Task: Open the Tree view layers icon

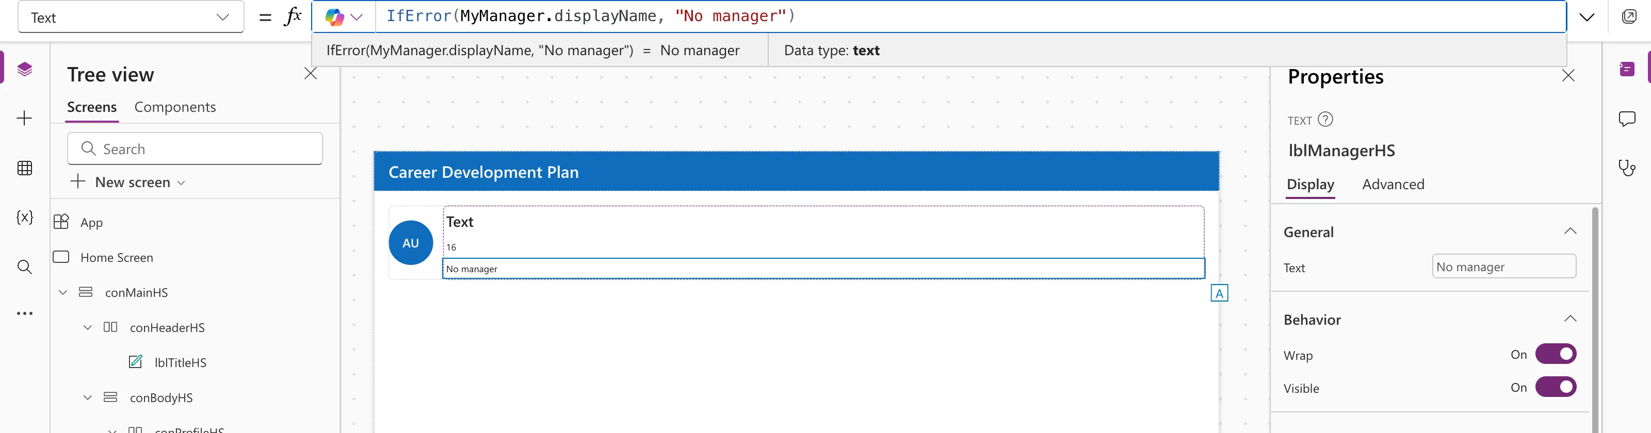Action: click(24, 69)
